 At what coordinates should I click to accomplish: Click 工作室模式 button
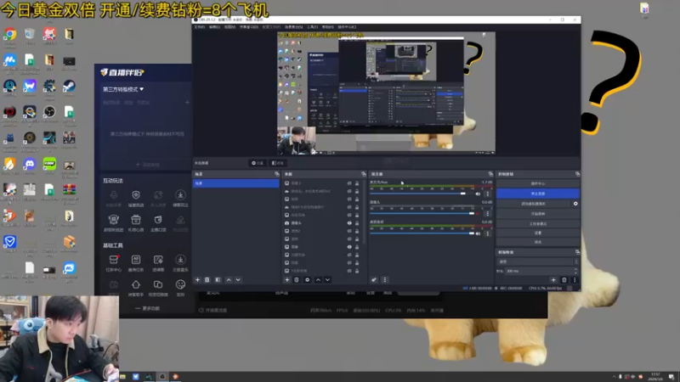coord(538,223)
